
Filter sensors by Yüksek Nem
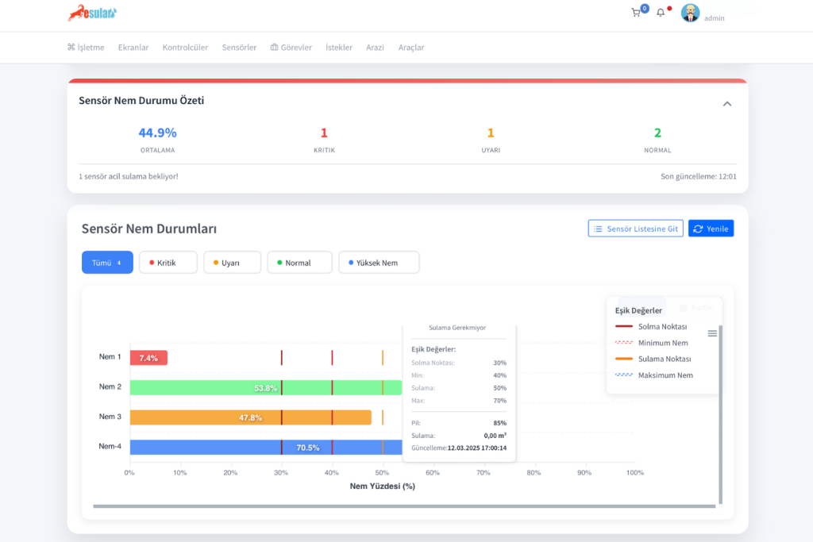coord(378,263)
